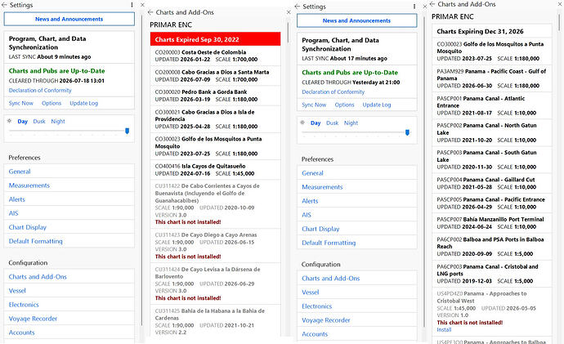Open Accounts in panel synced 9 minutes ago
Viewport: 564px width, 344px height.
click(x=69, y=333)
